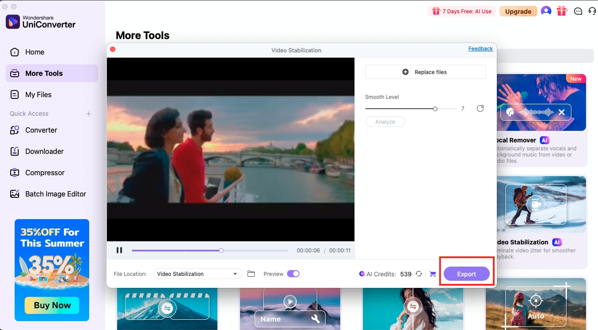Screen dimensions: 598x330
Task: Reset the Smooth Level value icon
Action: [480, 109]
